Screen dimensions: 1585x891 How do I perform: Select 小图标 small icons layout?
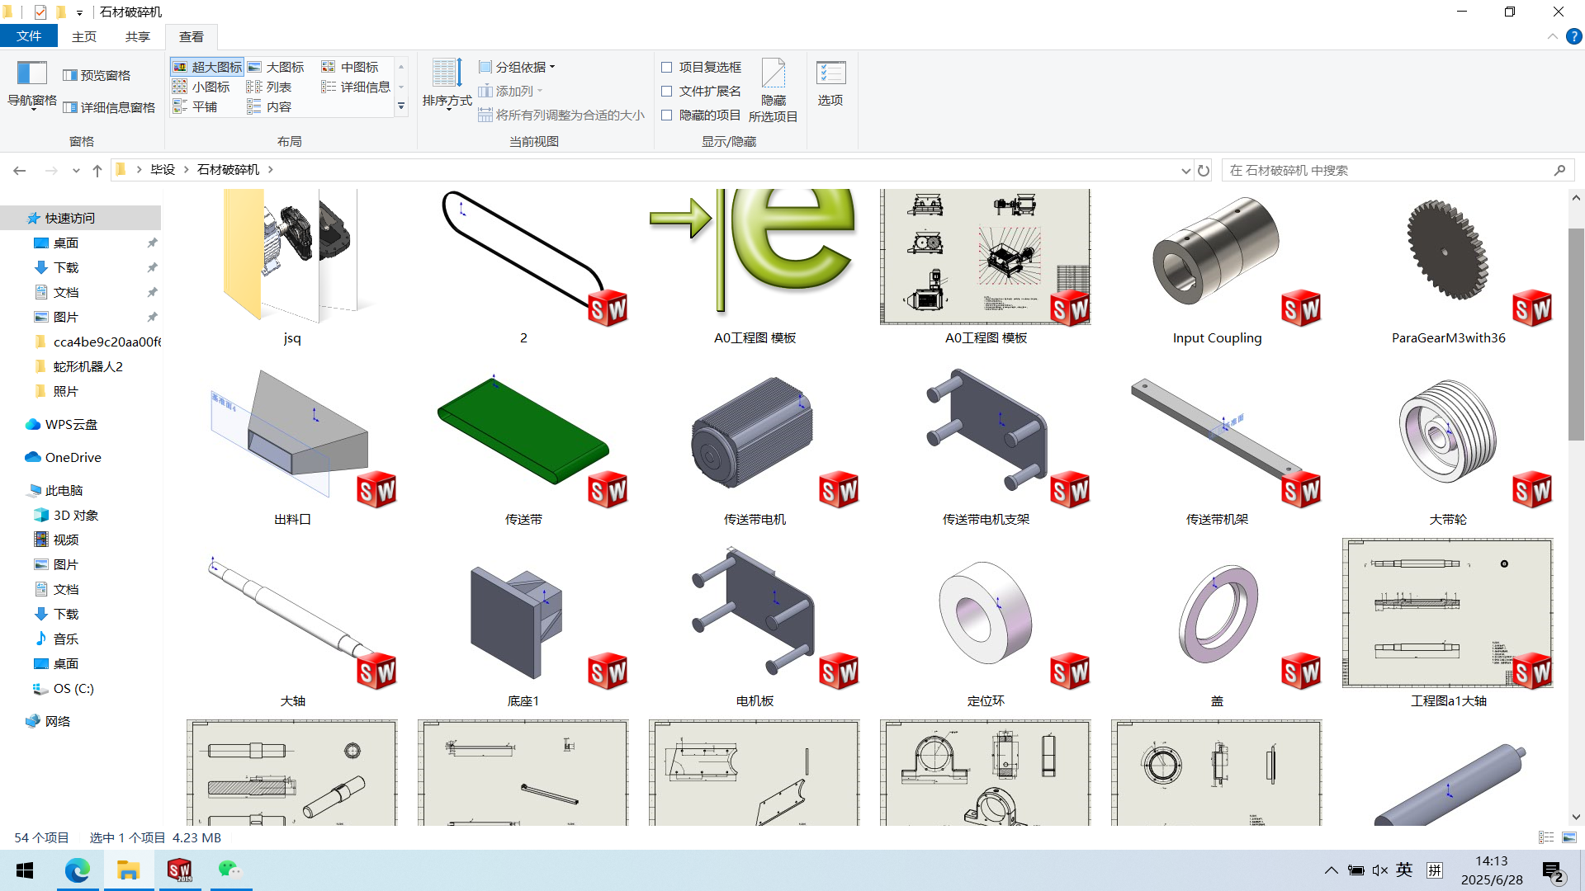(201, 87)
